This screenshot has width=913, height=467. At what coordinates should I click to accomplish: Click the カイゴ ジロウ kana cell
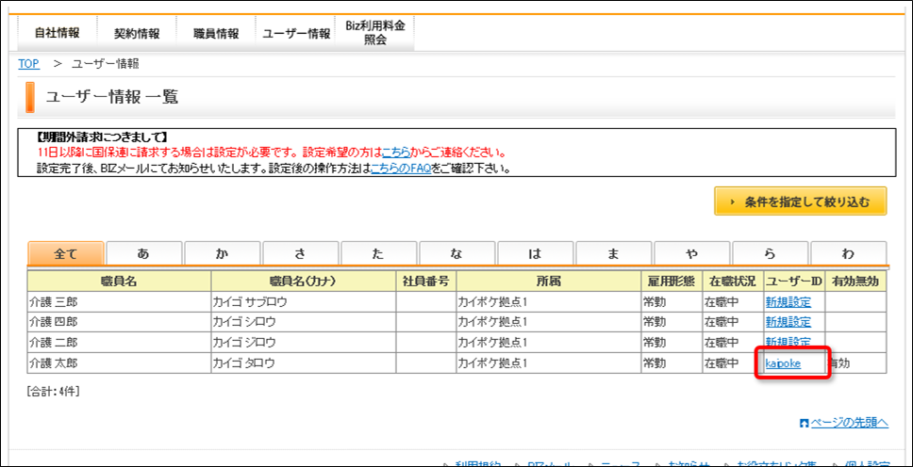[304, 342]
